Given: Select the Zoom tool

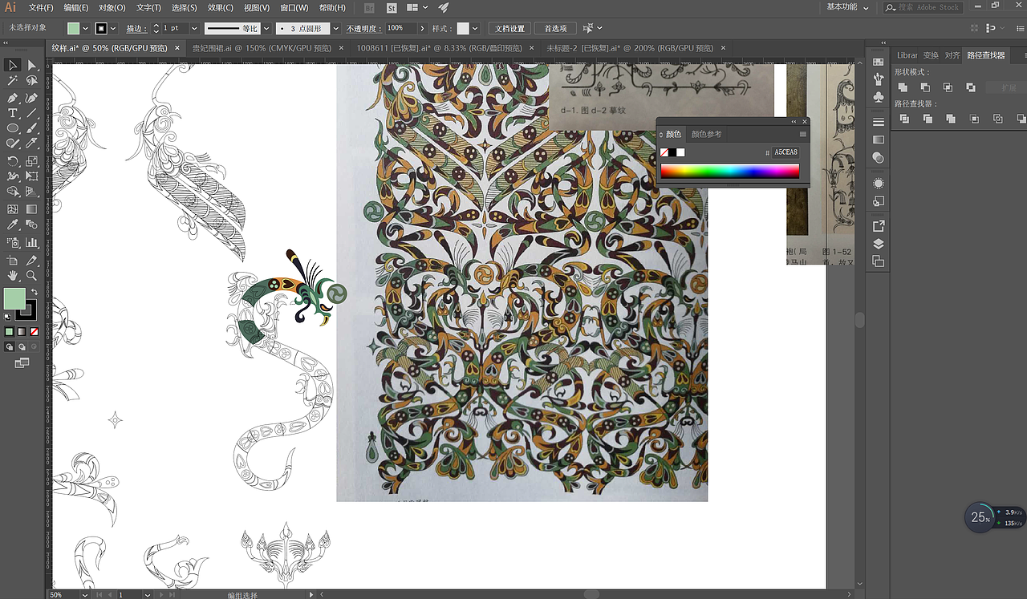Looking at the screenshot, I should pyautogui.click(x=32, y=276).
